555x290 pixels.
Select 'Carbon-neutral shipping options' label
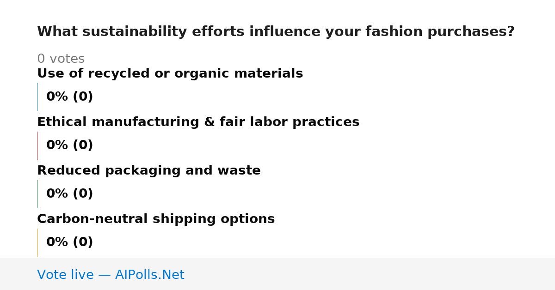tap(156, 219)
